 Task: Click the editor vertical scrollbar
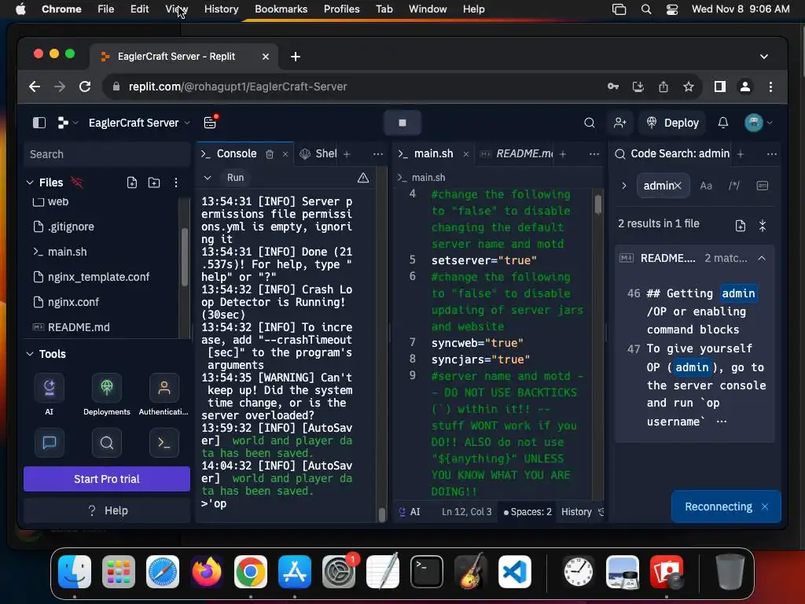[598, 204]
